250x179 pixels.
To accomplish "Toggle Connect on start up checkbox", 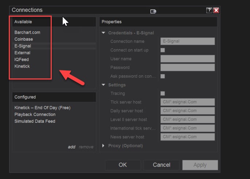I will (163, 50).
